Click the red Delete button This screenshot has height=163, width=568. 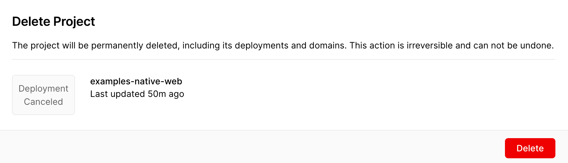[x=530, y=148]
